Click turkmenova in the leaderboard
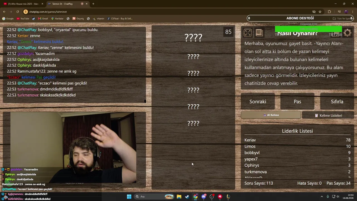Viewport: 357px width, 201px height. coord(255,172)
